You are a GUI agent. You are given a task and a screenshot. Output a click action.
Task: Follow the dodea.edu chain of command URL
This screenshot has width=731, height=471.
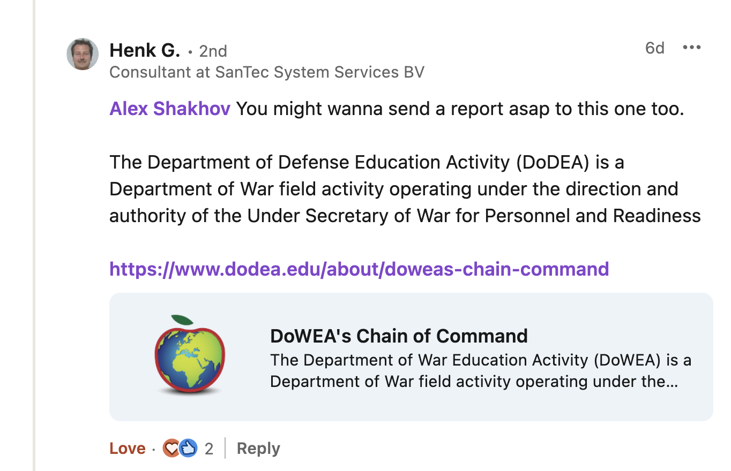coord(359,269)
